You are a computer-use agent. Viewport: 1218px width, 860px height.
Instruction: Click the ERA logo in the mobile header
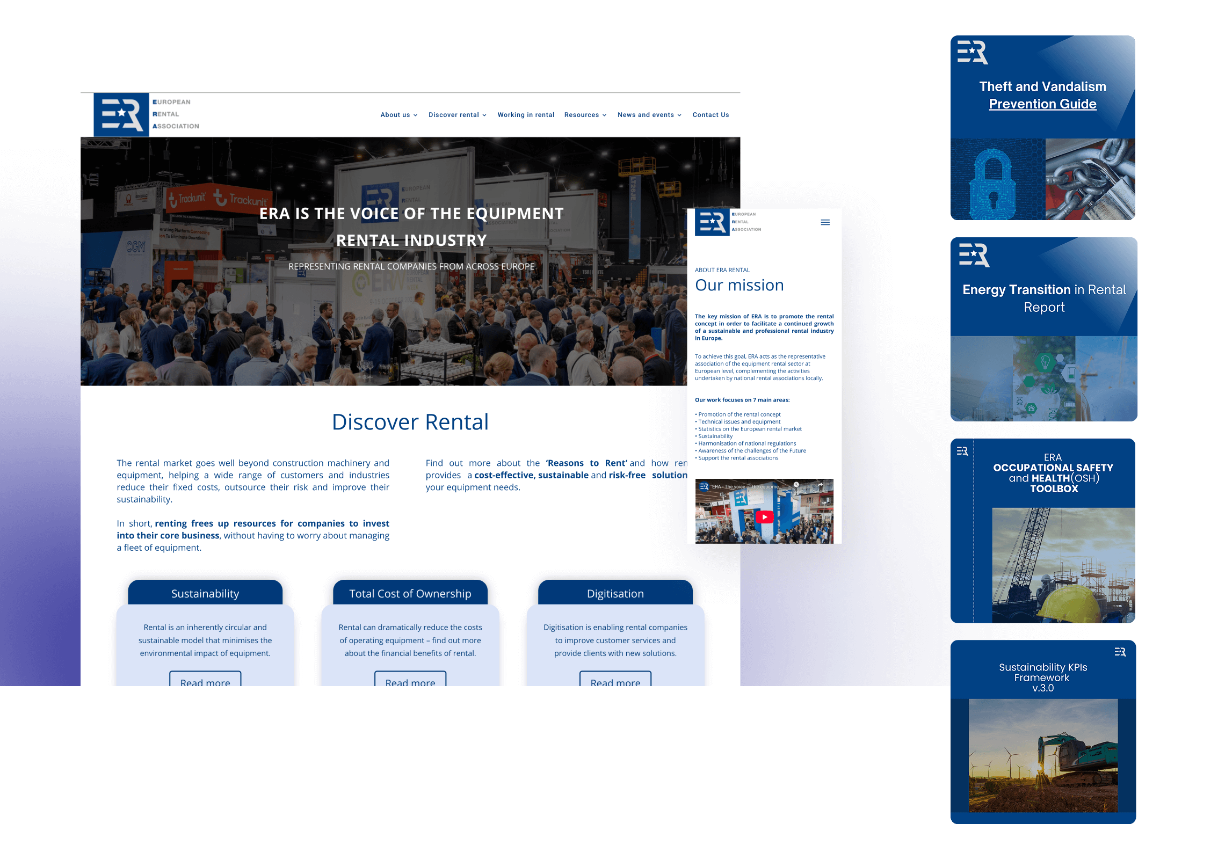(x=712, y=222)
